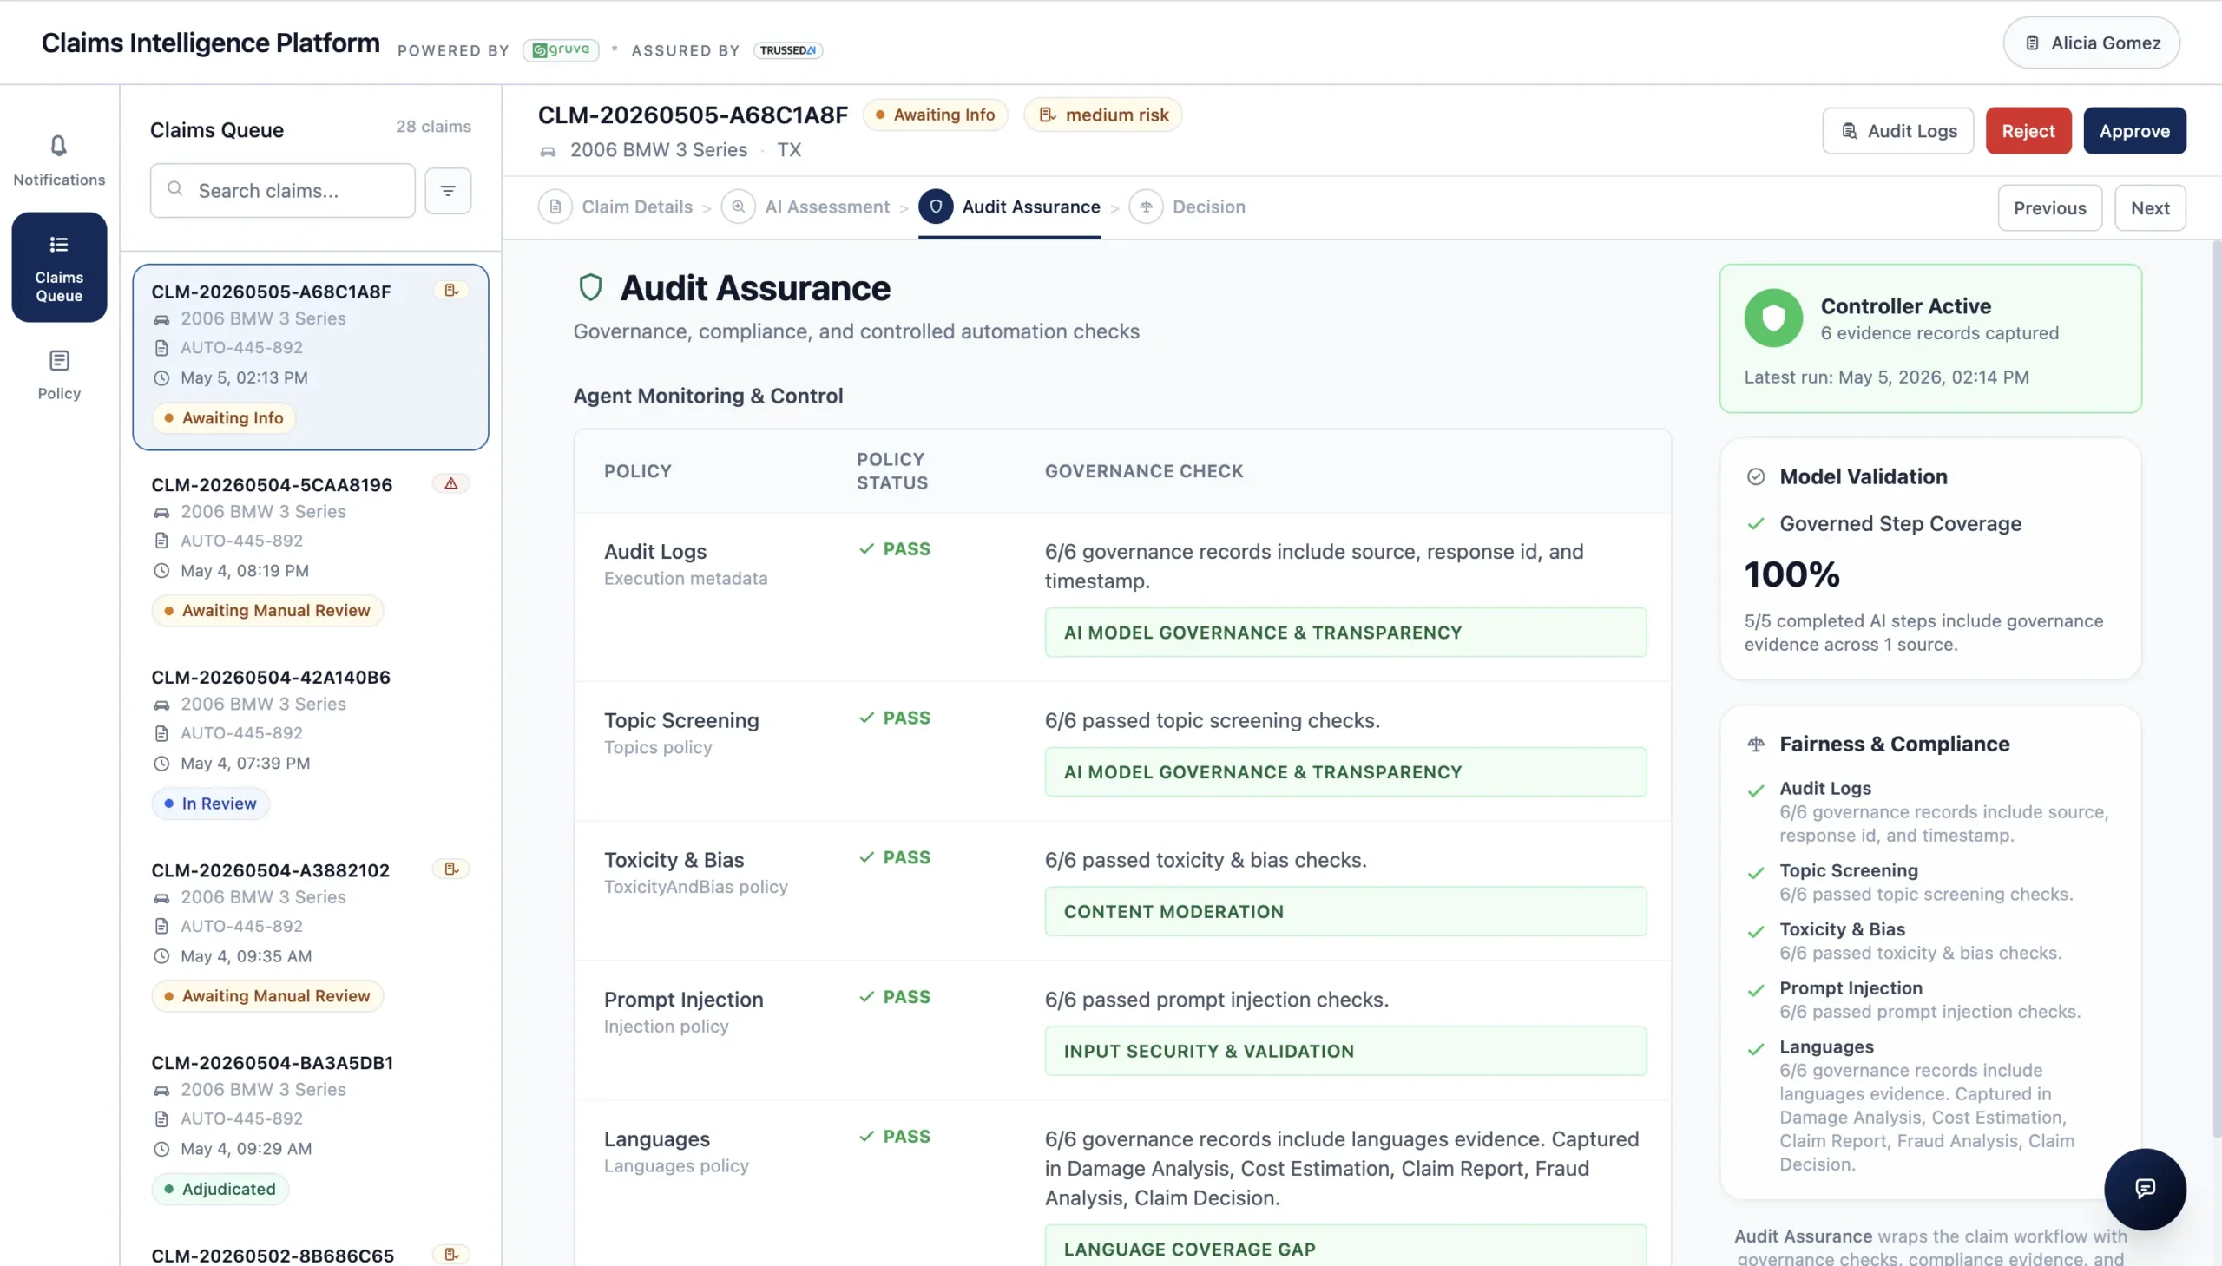Click the Latest run timestamp in Controller Active card
This screenshot has width=2222, height=1266.
coord(1885,377)
